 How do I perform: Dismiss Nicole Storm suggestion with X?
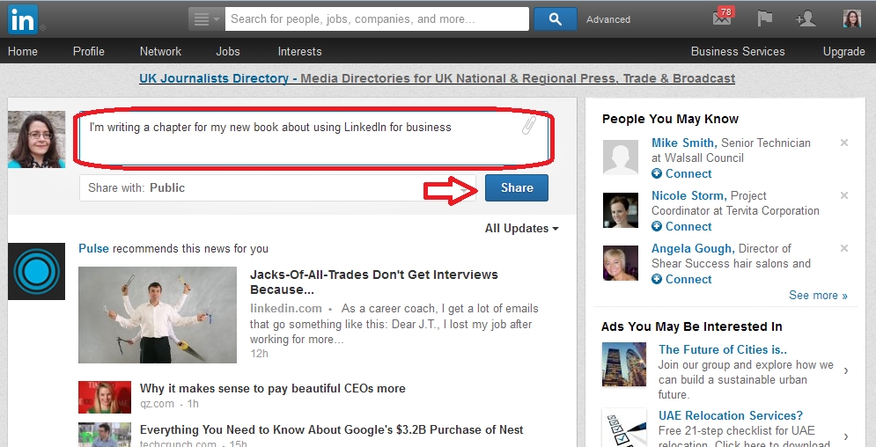tap(844, 195)
